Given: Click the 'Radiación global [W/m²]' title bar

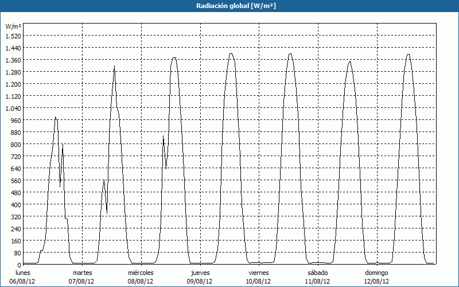Looking at the screenshot, I should (229, 6).
